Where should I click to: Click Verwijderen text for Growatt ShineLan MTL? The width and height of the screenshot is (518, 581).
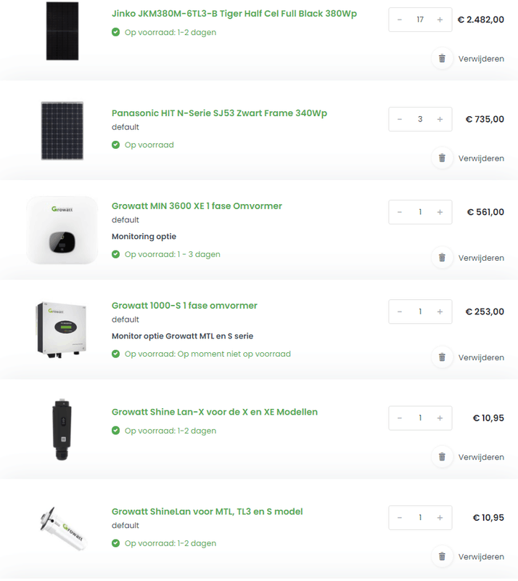pyautogui.click(x=480, y=557)
